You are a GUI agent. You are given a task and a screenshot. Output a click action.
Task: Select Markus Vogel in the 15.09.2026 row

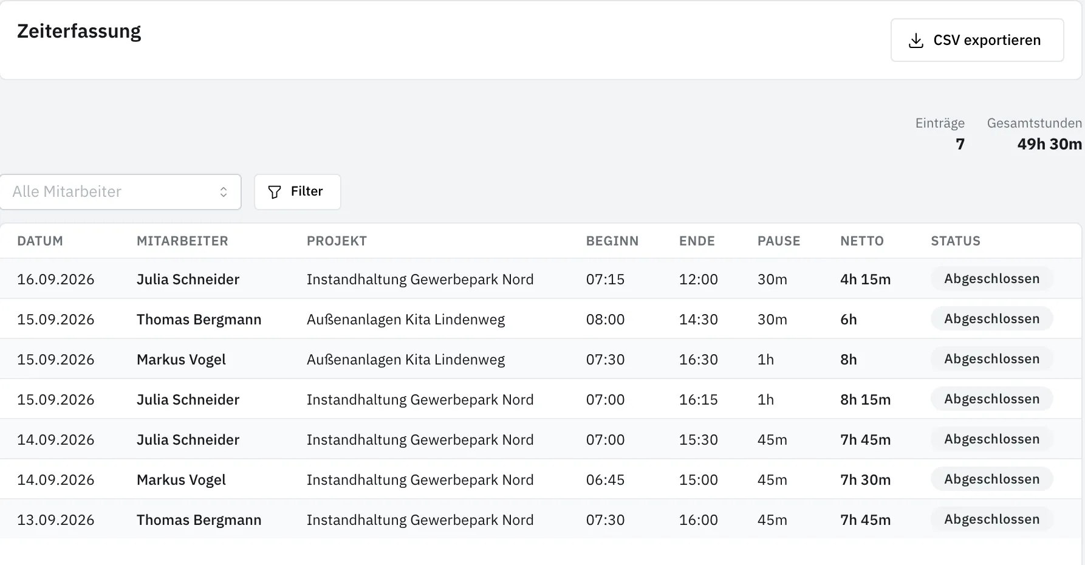181,360
